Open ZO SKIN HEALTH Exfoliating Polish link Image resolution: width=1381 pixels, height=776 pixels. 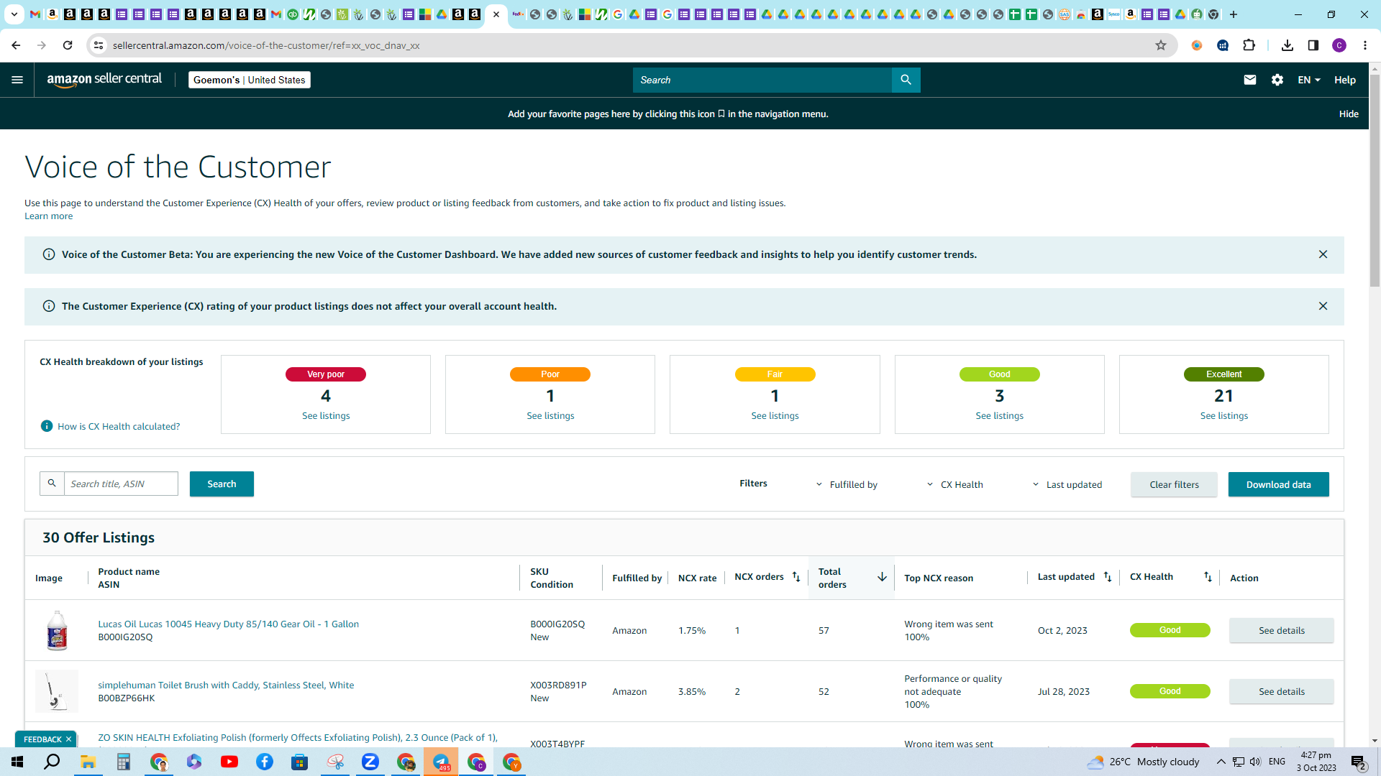click(297, 737)
